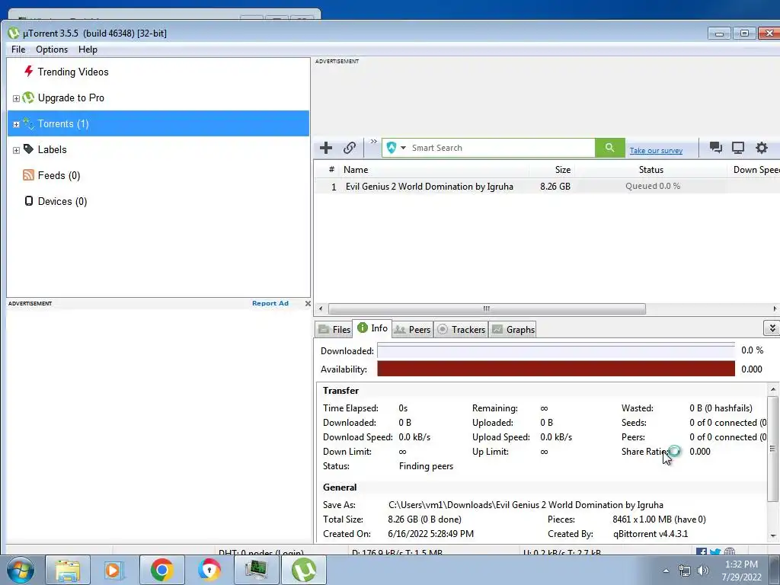Click the Queued 0.0 % status cell
This screenshot has height=585, width=780.
coord(653,186)
